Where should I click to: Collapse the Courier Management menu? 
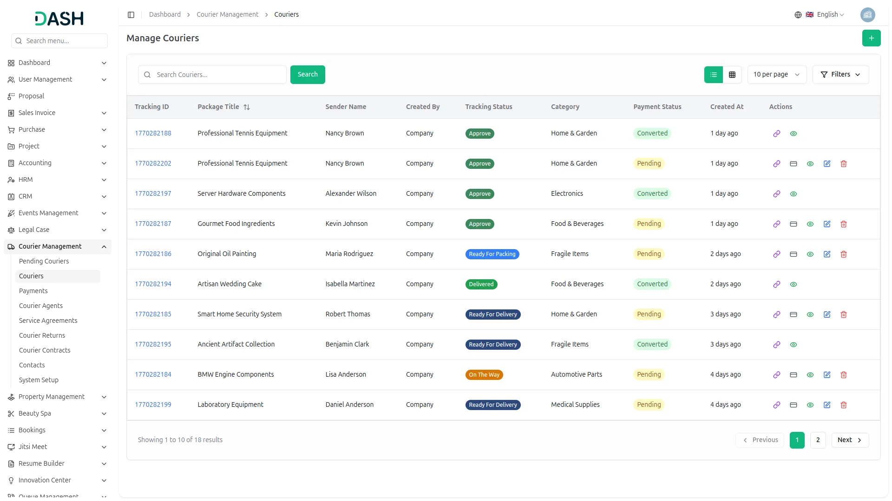(104, 247)
